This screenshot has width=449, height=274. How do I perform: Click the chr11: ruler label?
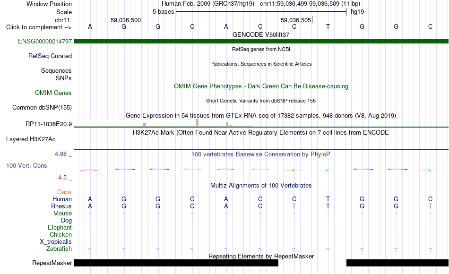(x=63, y=20)
